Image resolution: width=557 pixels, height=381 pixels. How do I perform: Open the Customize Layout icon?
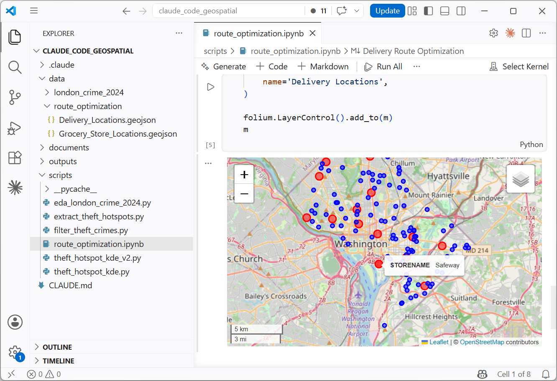click(412, 11)
